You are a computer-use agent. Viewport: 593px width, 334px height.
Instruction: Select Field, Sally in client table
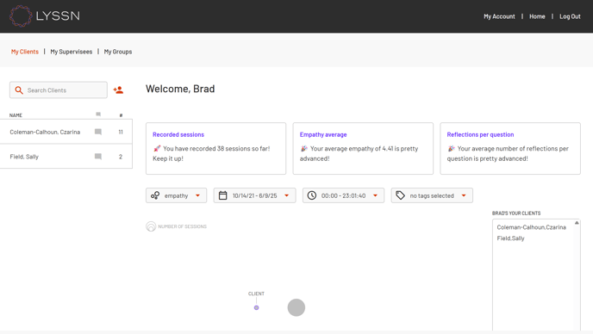coord(66,157)
